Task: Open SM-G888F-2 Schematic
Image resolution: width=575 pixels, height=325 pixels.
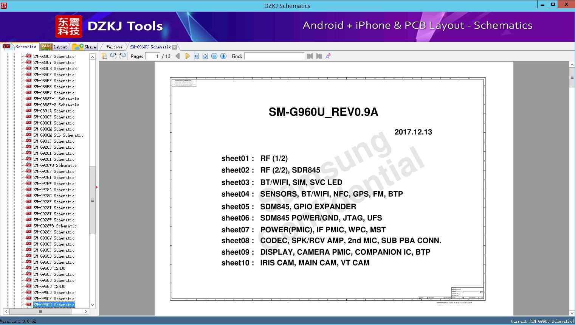Action: (x=56, y=105)
